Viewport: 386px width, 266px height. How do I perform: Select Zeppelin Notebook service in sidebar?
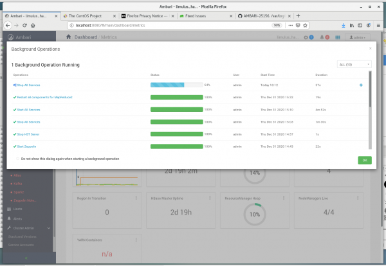[25, 200]
